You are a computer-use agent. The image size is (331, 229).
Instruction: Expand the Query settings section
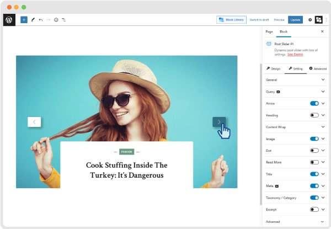tap(323, 92)
